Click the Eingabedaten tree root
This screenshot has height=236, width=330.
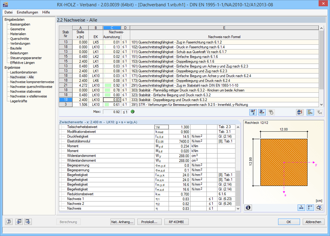coord(14,20)
